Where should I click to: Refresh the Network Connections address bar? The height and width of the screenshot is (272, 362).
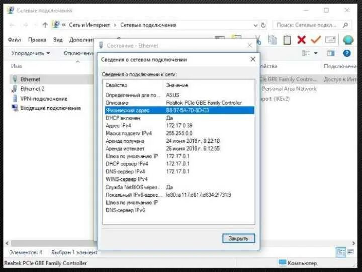click(263, 25)
